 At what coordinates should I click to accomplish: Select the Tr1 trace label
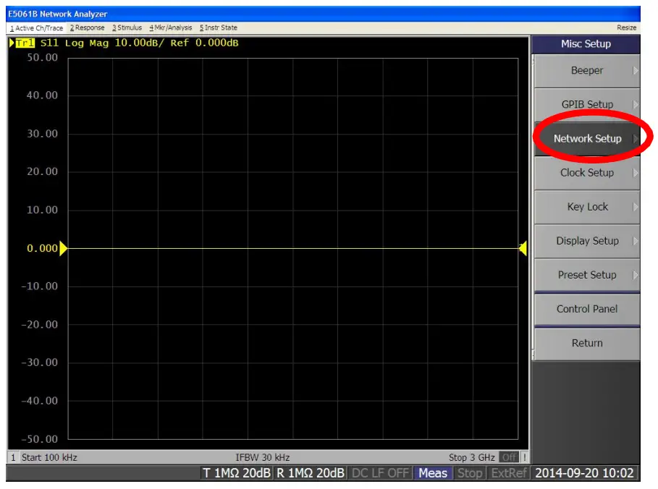click(25, 43)
